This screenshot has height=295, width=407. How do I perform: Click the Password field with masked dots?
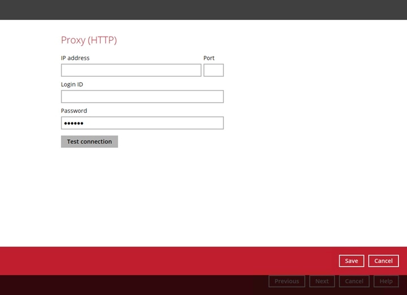[142, 123]
